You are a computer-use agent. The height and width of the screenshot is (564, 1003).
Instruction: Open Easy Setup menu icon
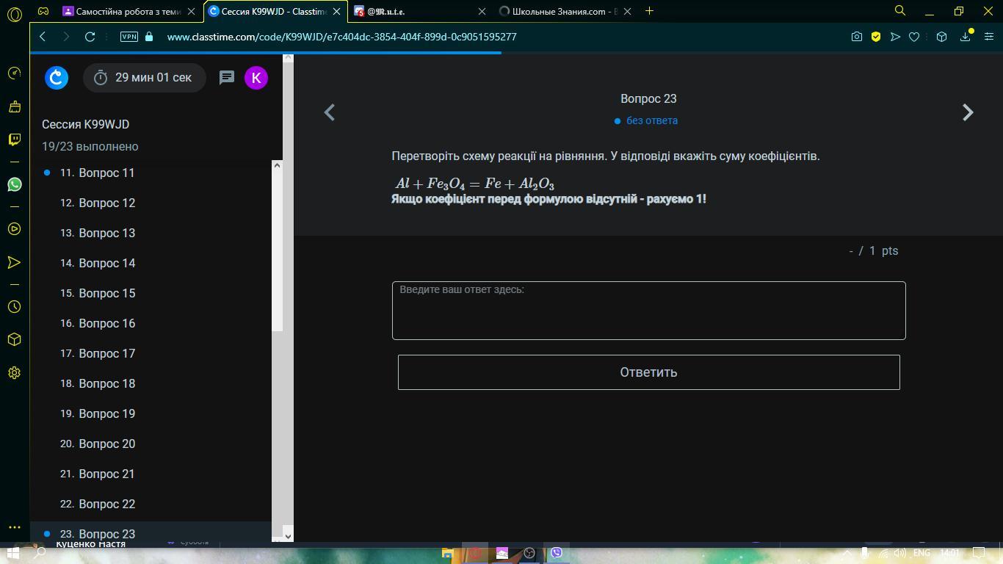point(989,36)
